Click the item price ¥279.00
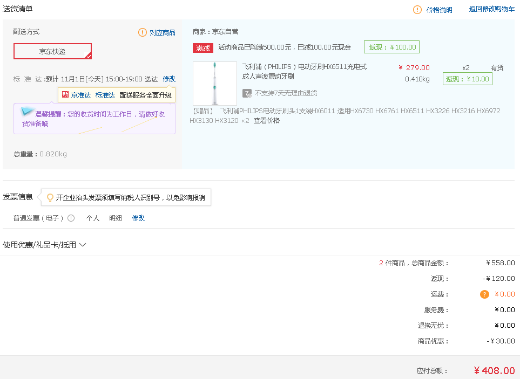The width and height of the screenshot is (520, 379). 414,67
